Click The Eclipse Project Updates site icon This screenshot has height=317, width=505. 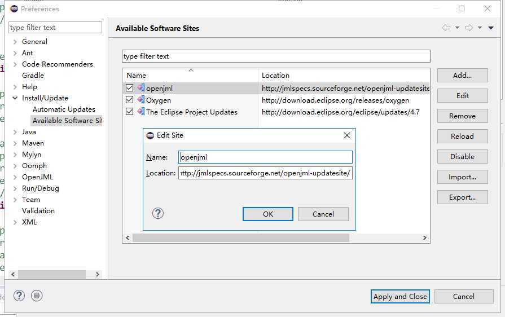click(x=140, y=112)
